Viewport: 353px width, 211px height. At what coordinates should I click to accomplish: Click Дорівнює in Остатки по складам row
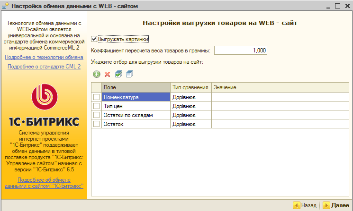pyautogui.click(x=190, y=115)
